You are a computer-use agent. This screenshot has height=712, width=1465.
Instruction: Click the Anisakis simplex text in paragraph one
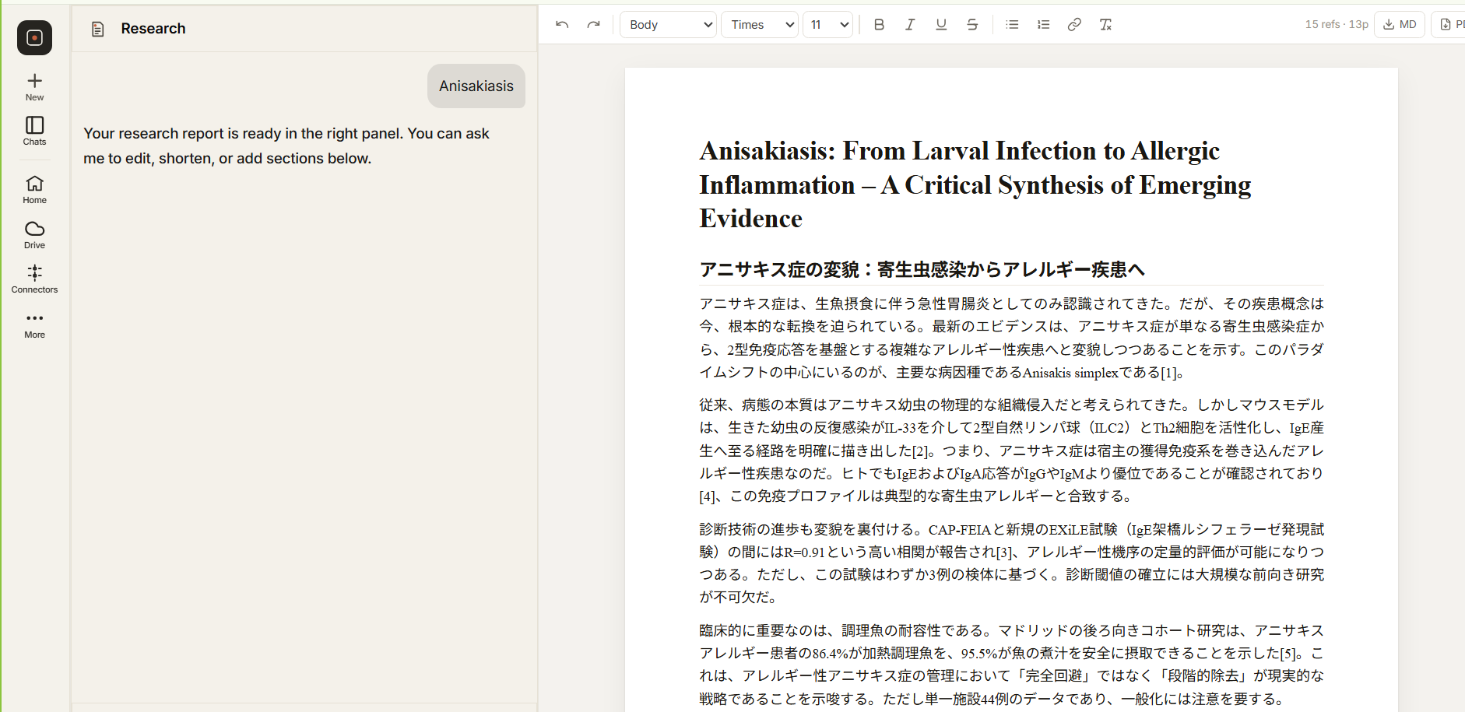click(1070, 373)
